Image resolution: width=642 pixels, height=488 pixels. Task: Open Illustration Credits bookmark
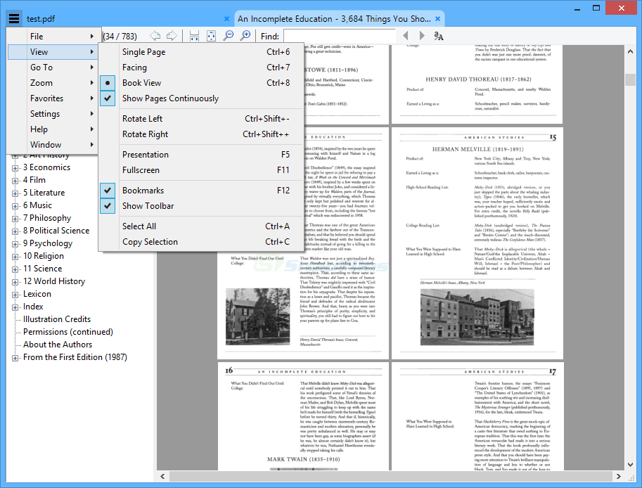[x=57, y=319]
